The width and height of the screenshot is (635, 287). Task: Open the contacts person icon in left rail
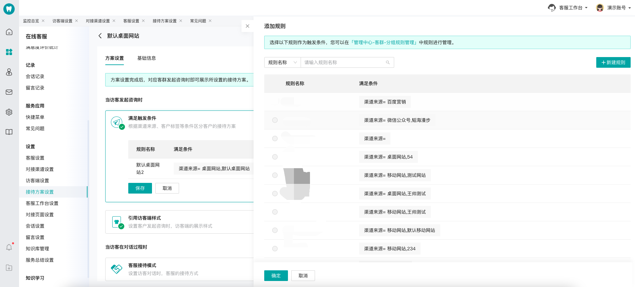(9, 72)
